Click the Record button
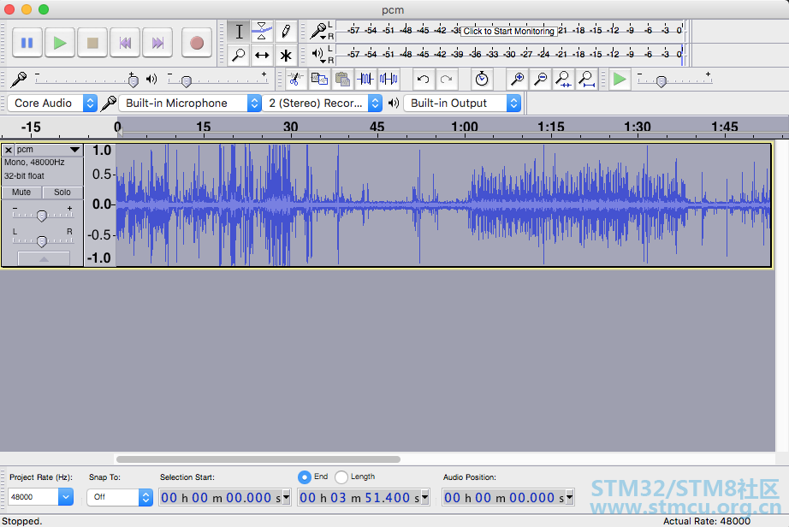Screen dimensions: 789x527 [197, 42]
